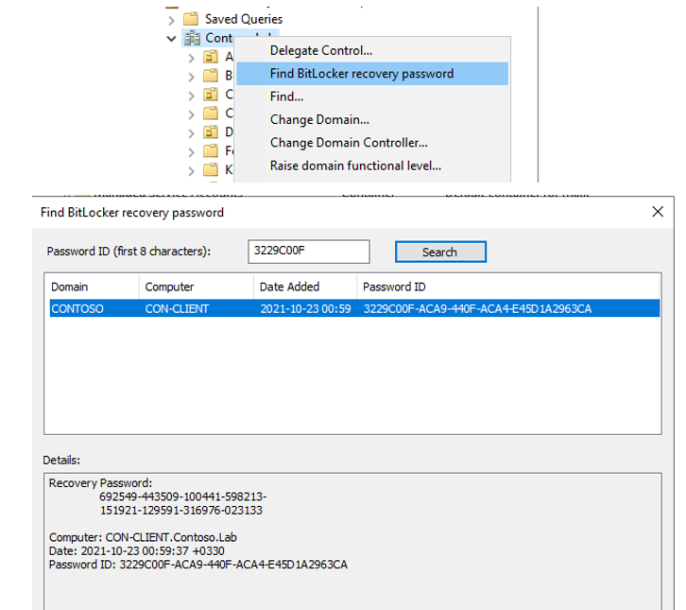This screenshot has width=686, height=610.
Task: Click the folder icon beside K
Action: pos(213,169)
